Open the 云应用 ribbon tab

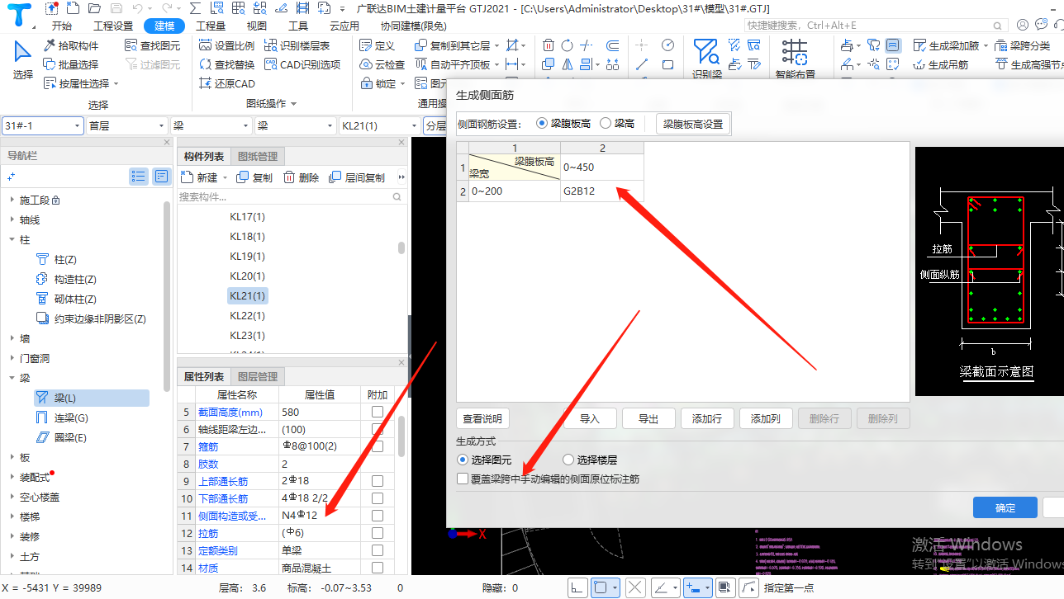(x=344, y=26)
